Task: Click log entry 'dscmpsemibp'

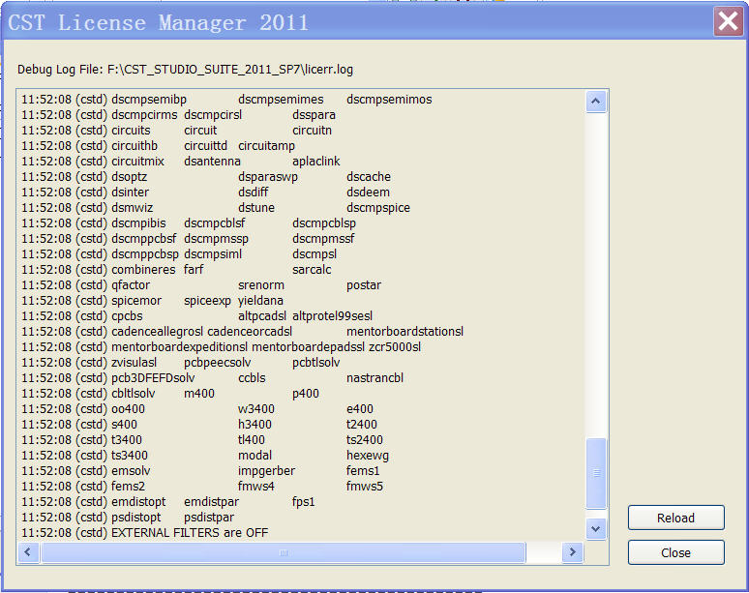Action: click(x=149, y=100)
